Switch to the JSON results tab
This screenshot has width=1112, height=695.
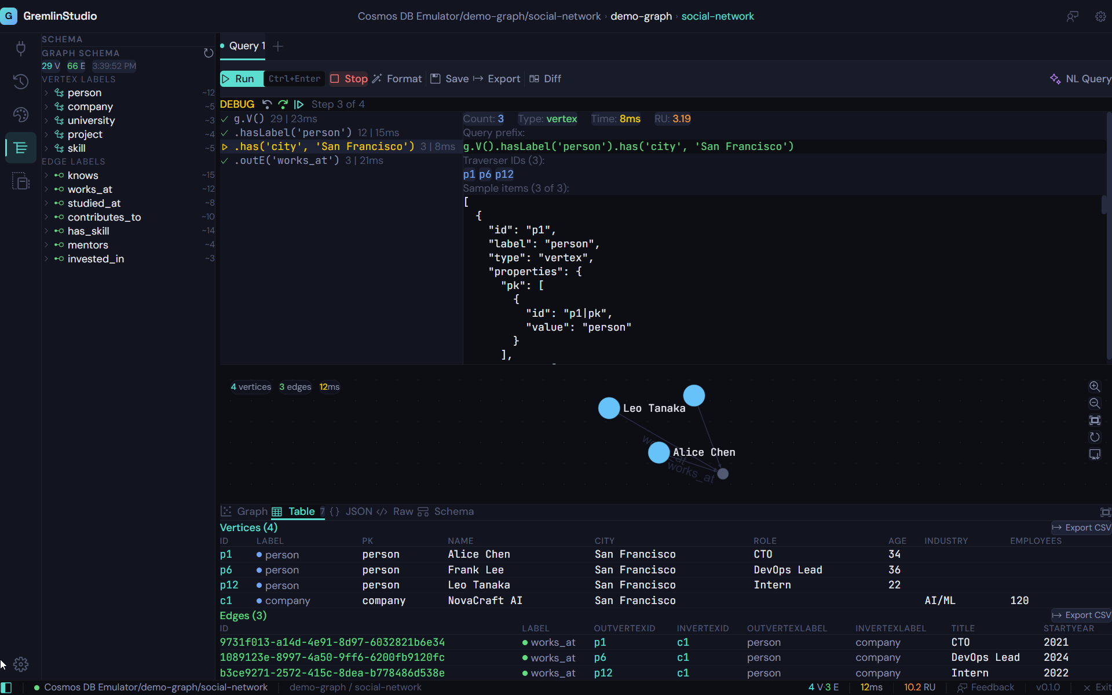coord(359,512)
